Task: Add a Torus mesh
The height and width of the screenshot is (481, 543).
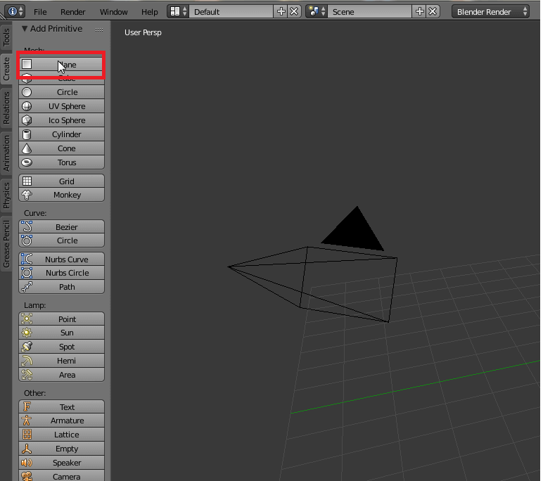Action: (x=61, y=162)
